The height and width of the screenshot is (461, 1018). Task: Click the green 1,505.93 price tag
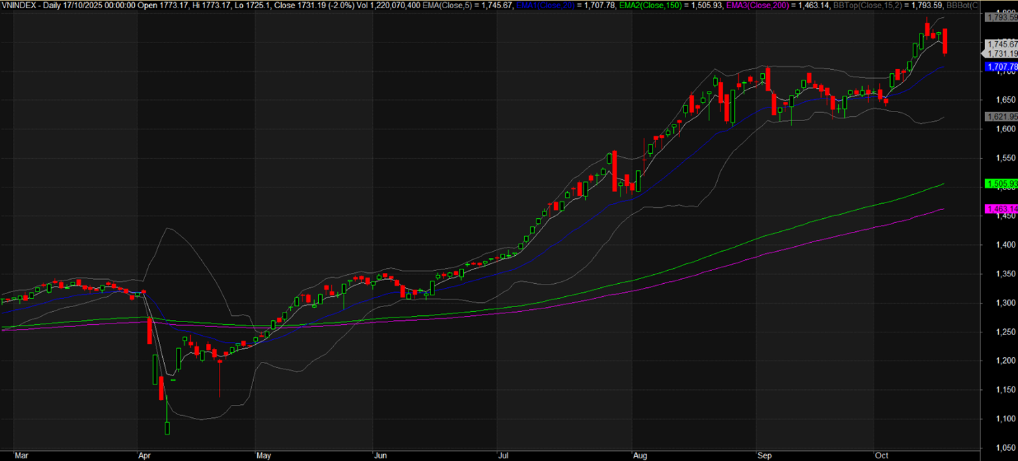tap(1000, 183)
